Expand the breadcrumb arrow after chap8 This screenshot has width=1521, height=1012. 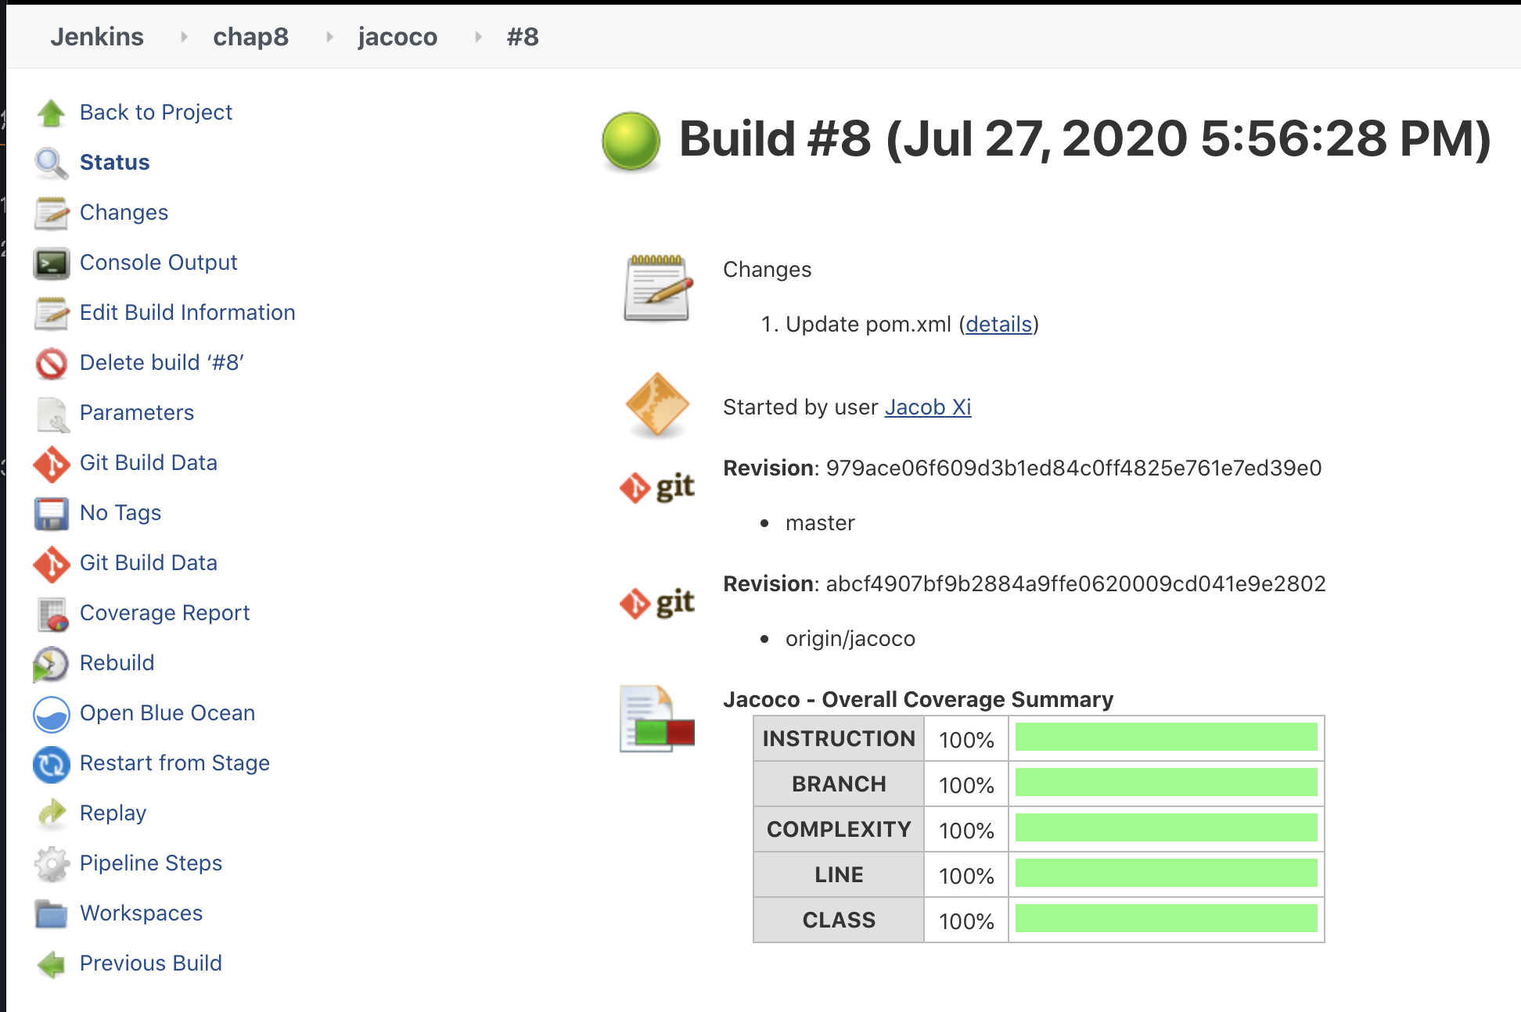point(329,37)
